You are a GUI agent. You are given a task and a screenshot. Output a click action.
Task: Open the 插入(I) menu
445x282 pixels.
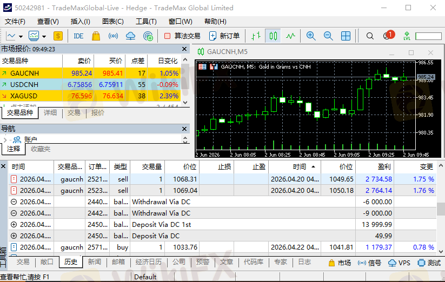pos(81,22)
